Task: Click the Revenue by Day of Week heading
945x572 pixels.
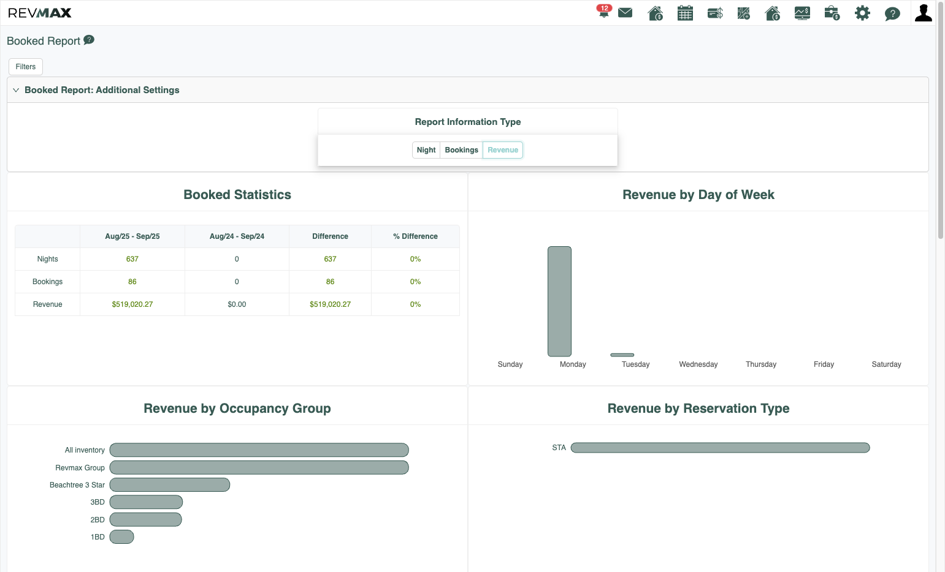Action: coord(698,195)
